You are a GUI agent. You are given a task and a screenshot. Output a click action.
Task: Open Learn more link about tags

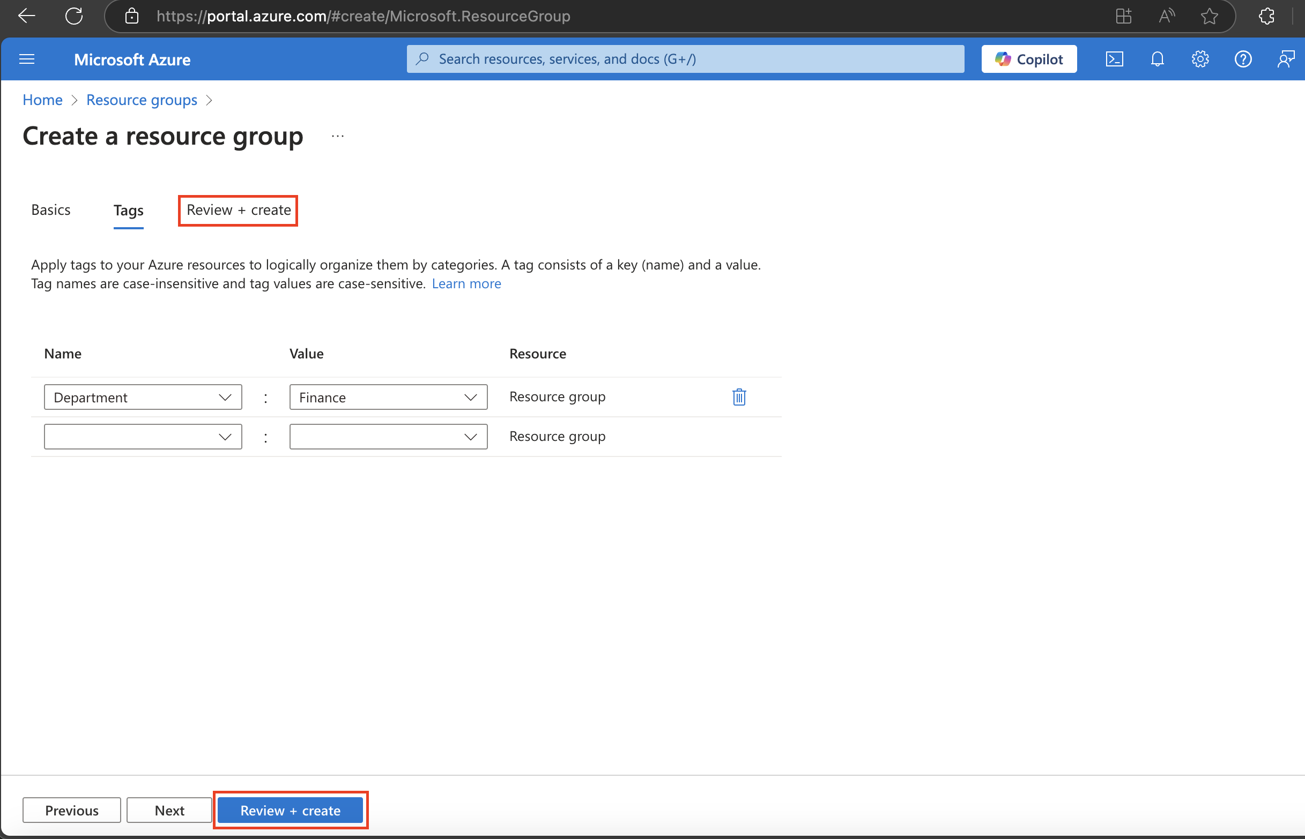466,283
